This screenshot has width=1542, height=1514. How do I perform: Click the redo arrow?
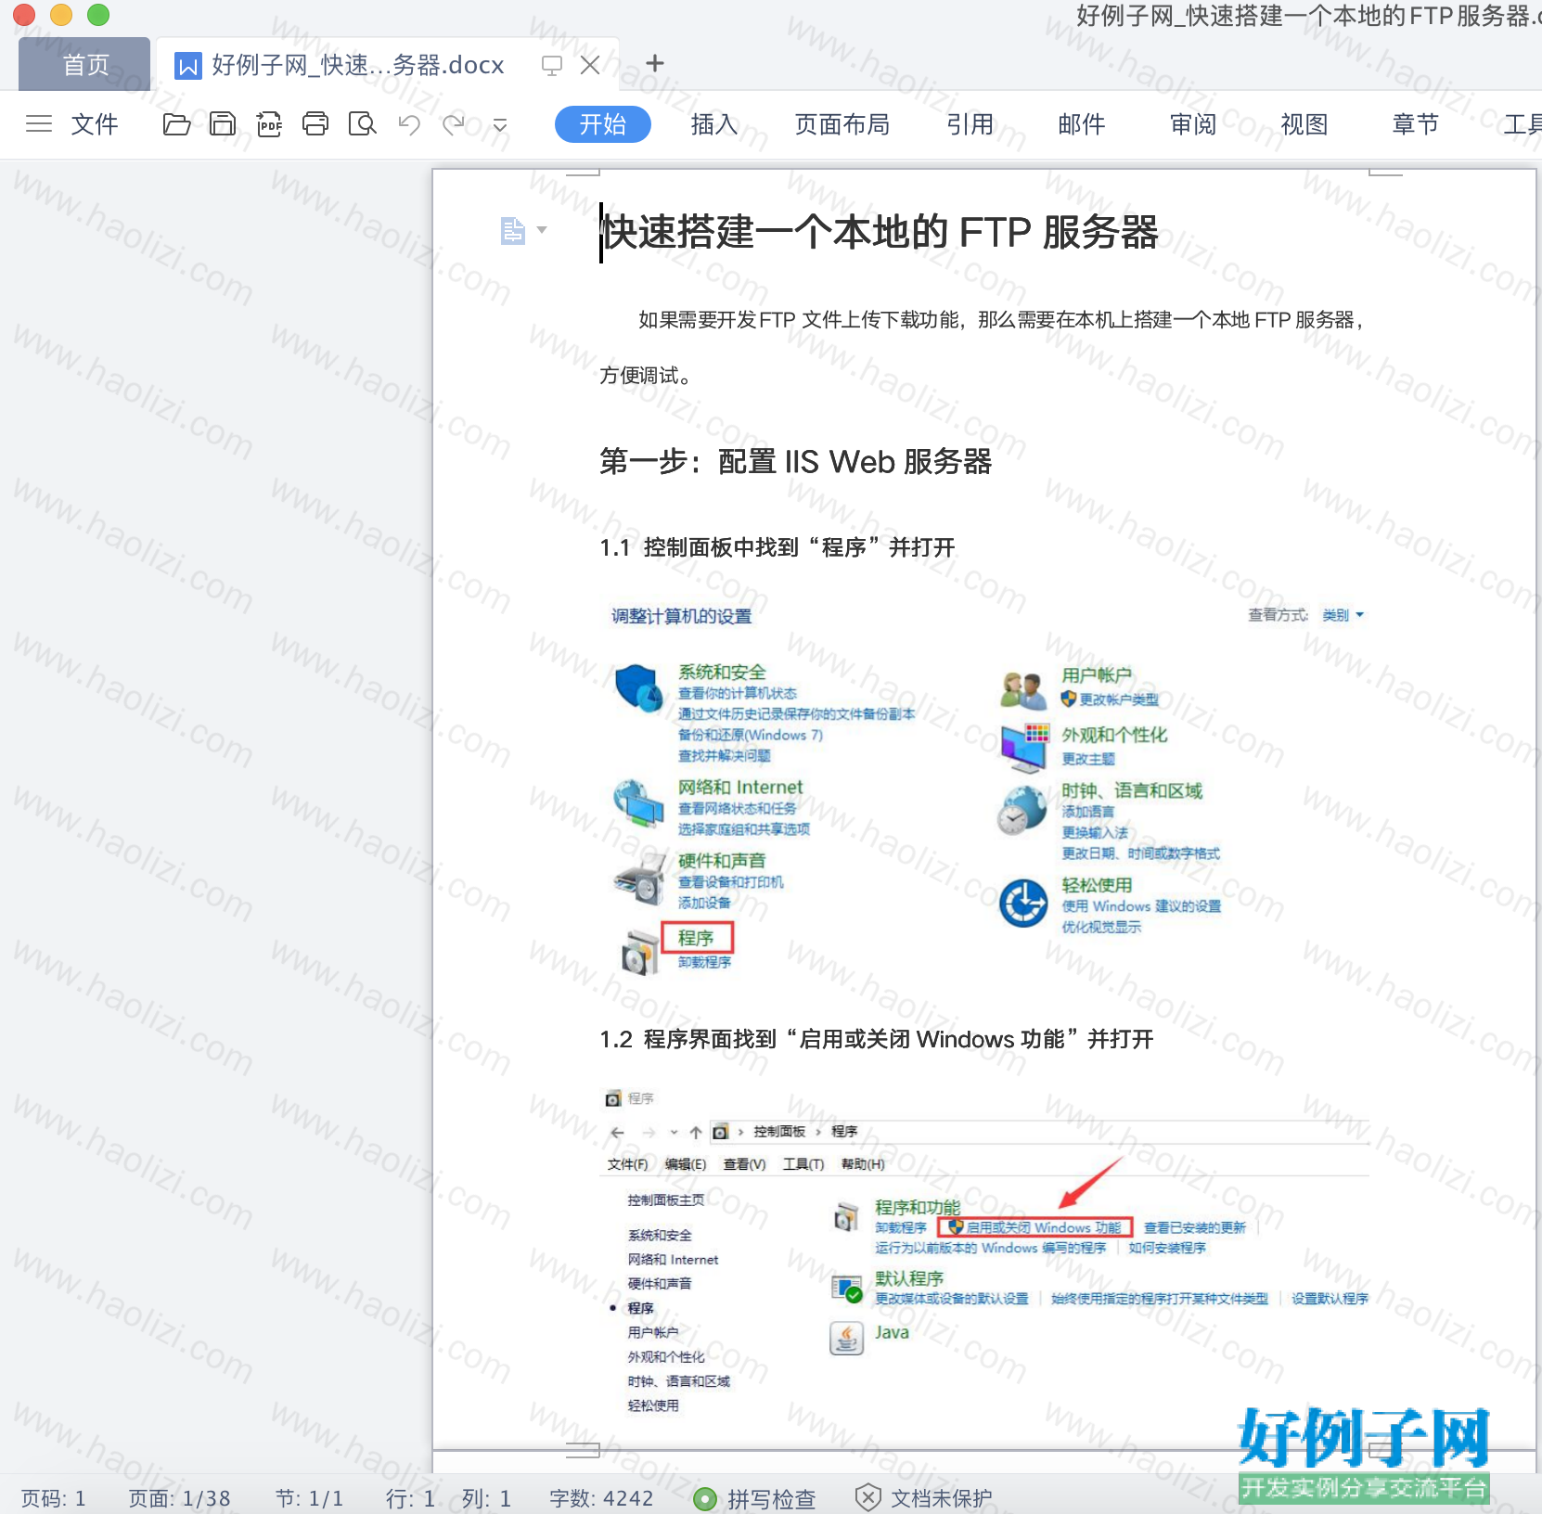click(454, 124)
